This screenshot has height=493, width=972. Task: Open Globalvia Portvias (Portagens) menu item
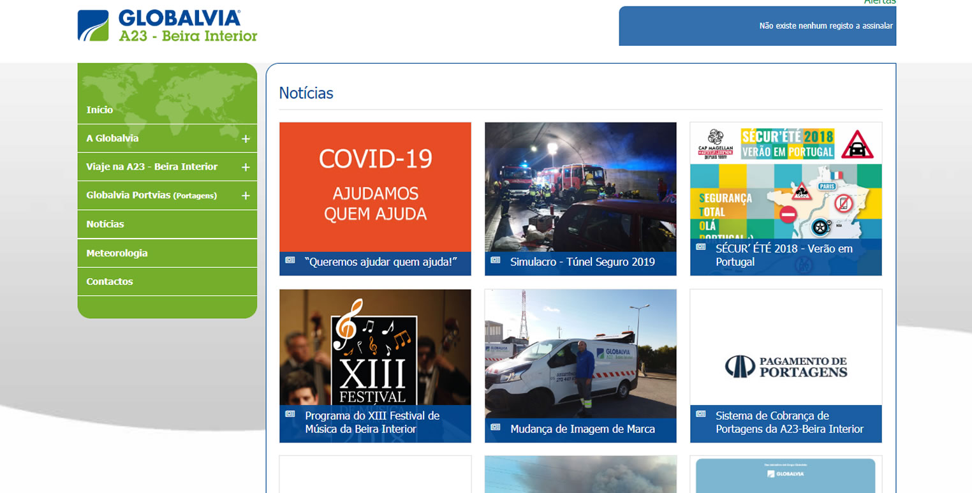152,196
